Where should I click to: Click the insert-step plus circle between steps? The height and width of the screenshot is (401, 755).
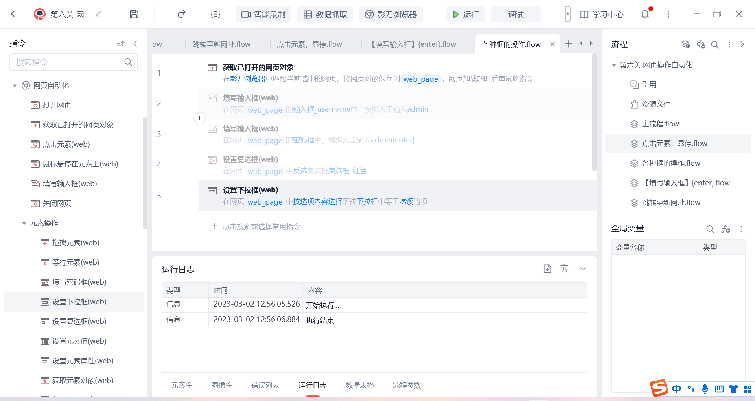tap(200, 118)
